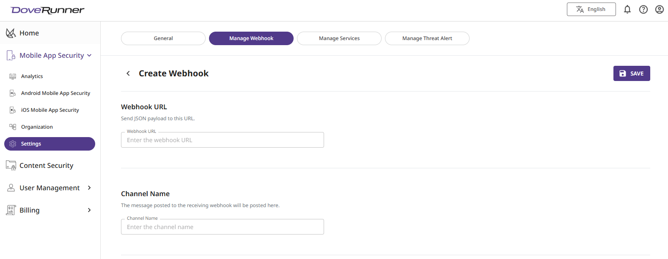The width and height of the screenshot is (668, 259).
Task: Open the Manage Threat Alert tab
Action: click(427, 38)
